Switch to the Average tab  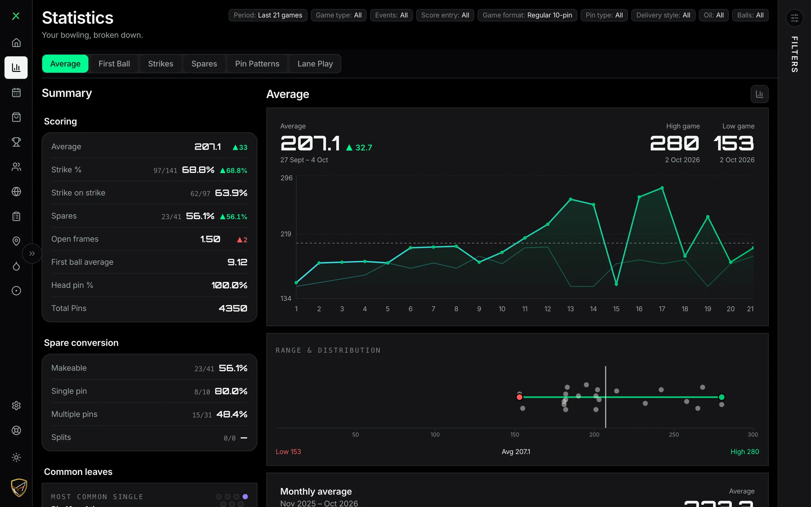point(65,64)
